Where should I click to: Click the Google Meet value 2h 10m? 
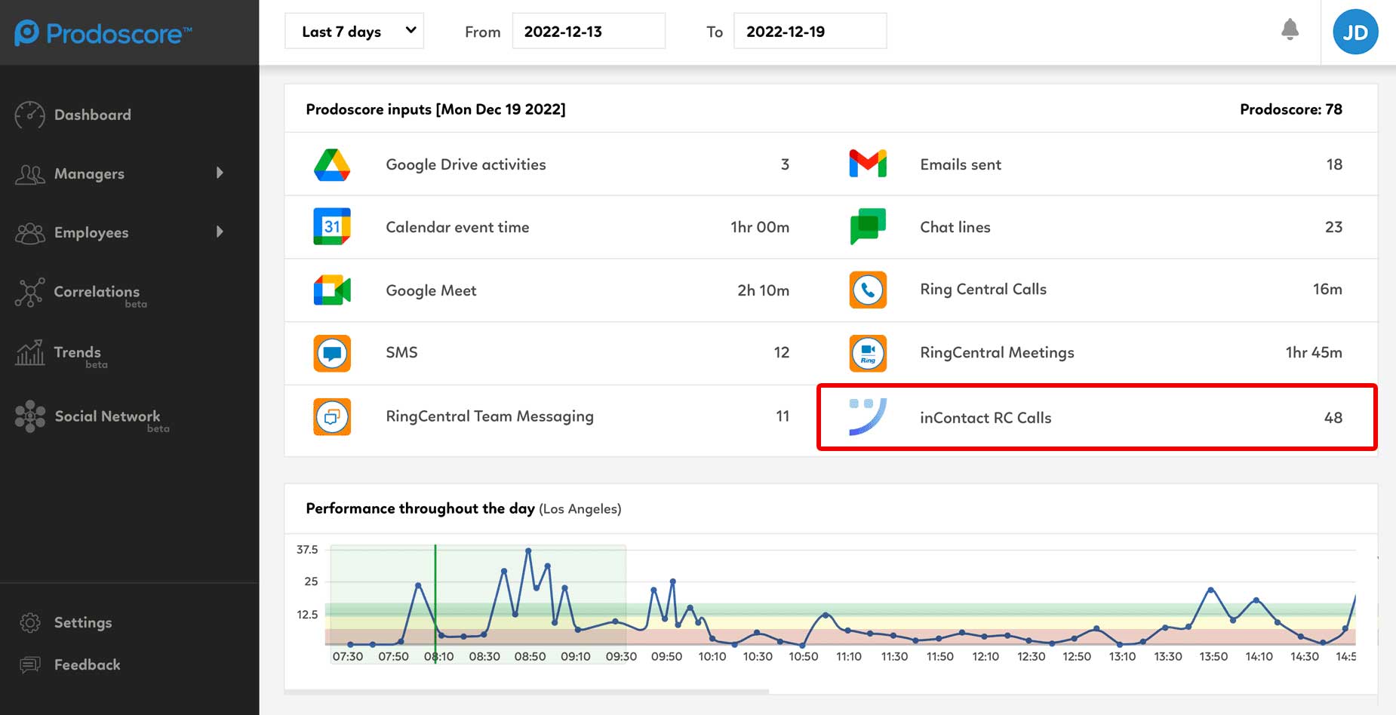coord(763,290)
